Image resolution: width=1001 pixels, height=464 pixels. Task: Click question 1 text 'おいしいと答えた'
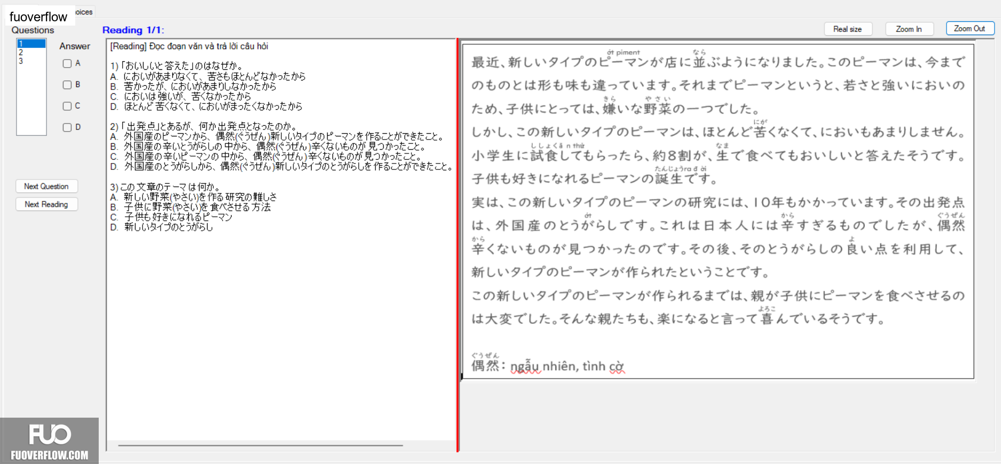(176, 66)
